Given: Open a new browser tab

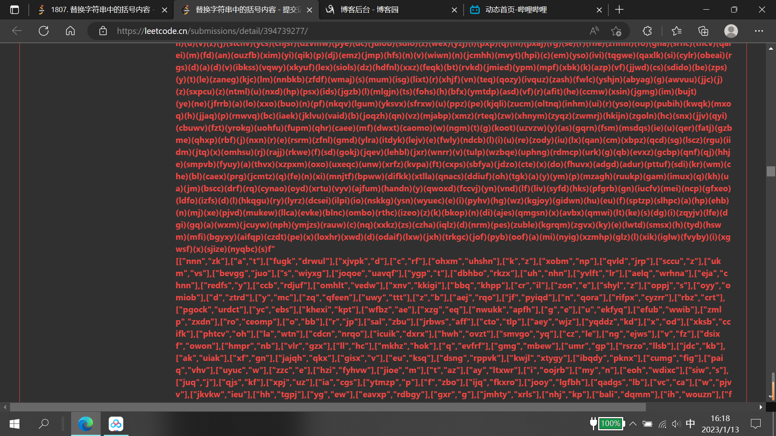Looking at the screenshot, I should click(619, 10).
